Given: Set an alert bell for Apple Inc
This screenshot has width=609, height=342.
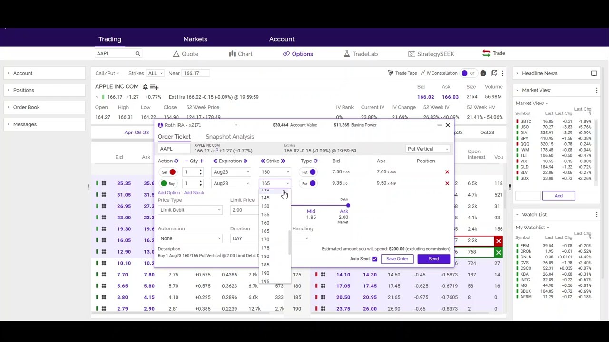Looking at the screenshot, I should pyautogui.click(x=145, y=87).
